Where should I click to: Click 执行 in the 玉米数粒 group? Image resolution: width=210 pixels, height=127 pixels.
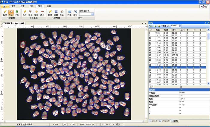[x=5, y=12]
